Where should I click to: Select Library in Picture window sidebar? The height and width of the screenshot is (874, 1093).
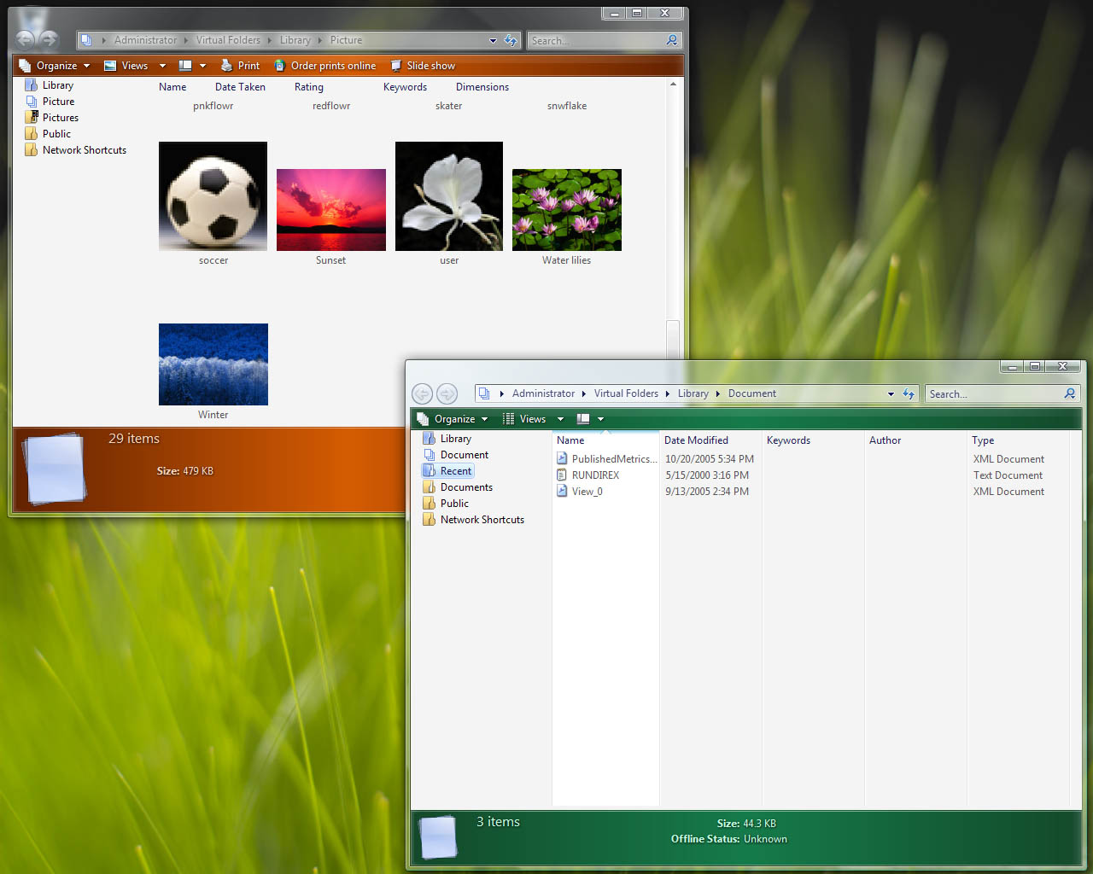pyautogui.click(x=50, y=85)
